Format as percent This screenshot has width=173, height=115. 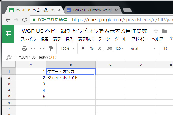pos(92,48)
